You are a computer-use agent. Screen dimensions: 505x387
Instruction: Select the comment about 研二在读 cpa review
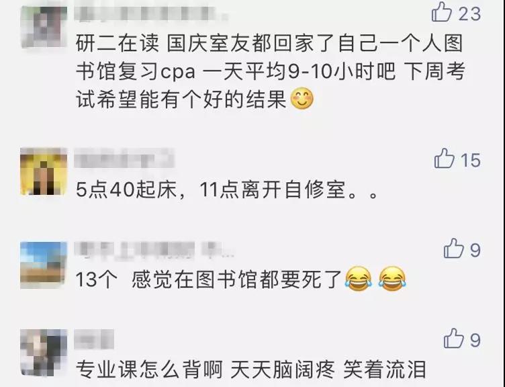click(271, 71)
